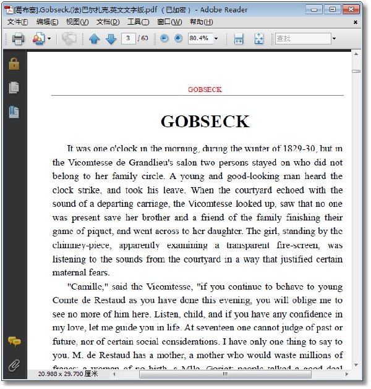The height and width of the screenshot is (389, 371).
Task: Zoom out with the minus button
Action: tap(164, 38)
